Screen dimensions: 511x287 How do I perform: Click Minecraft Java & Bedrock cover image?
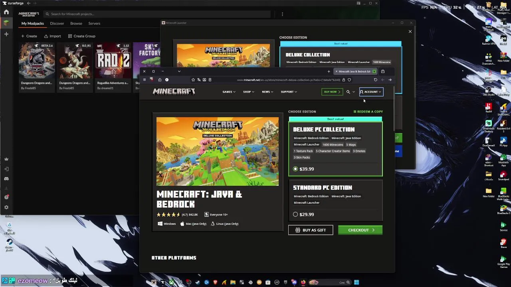[218, 151]
